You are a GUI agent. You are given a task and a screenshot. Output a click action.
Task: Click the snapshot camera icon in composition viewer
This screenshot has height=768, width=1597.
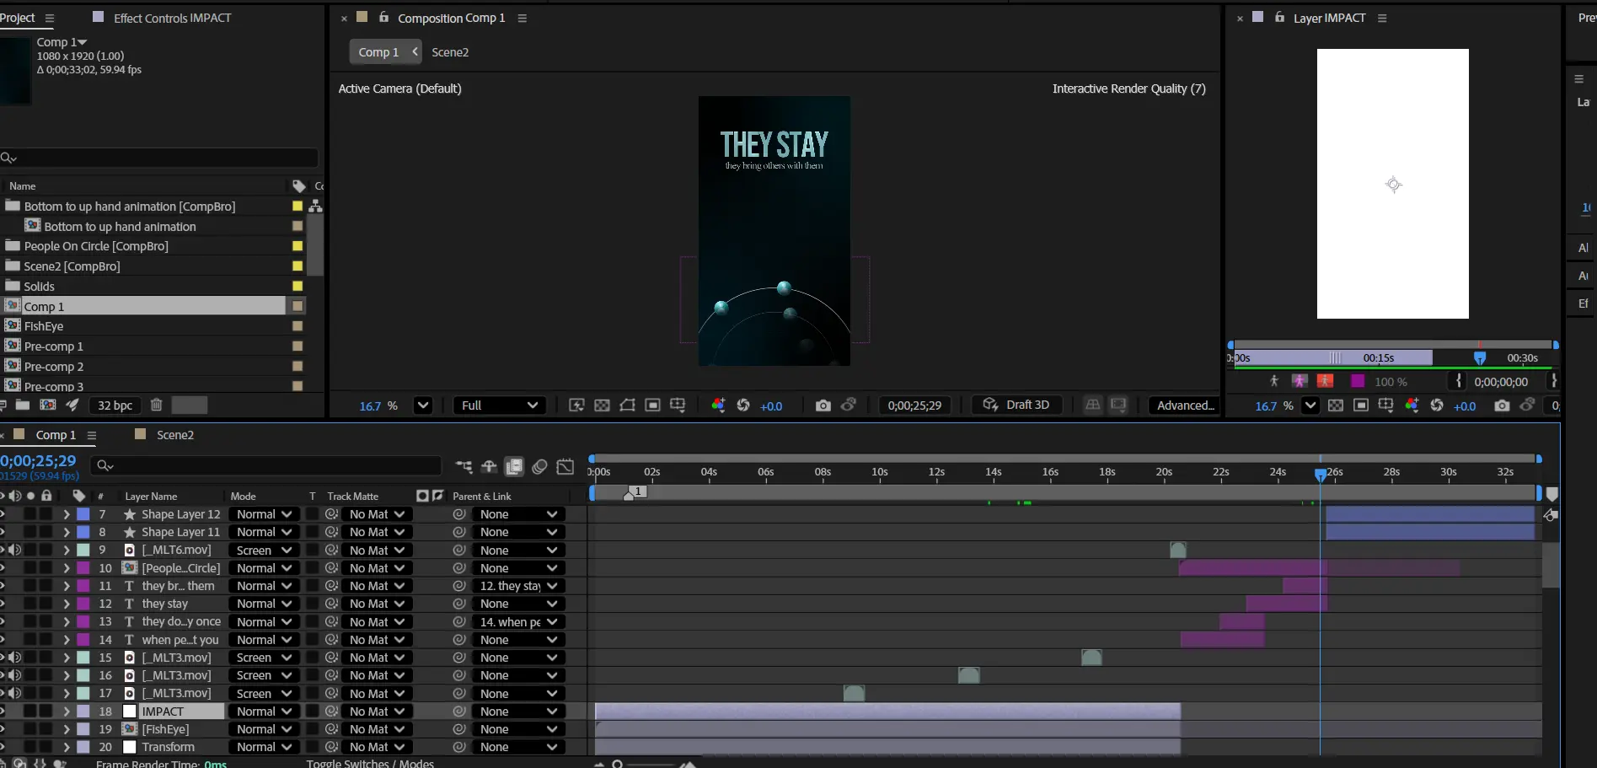[x=823, y=405]
